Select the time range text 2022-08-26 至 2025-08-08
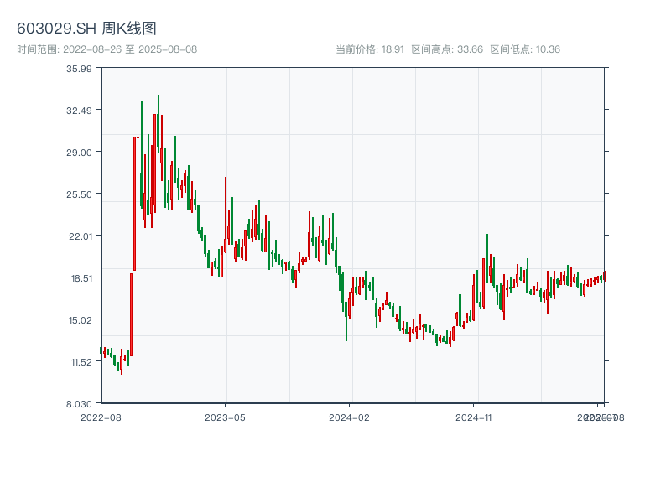The image size is (671, 503). click(130, 49)
